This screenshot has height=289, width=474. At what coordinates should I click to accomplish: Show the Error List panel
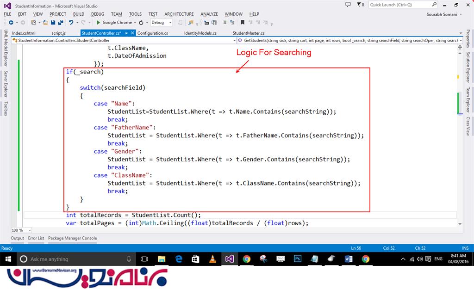pyautogui.click(x=36, y=238)
